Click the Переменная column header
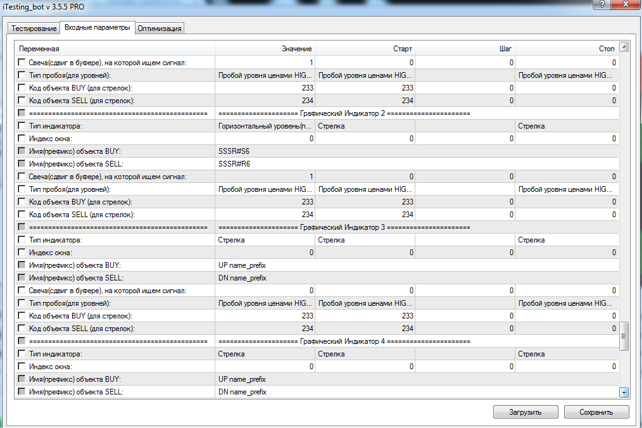Screen dimensions: 642x428 114,49
